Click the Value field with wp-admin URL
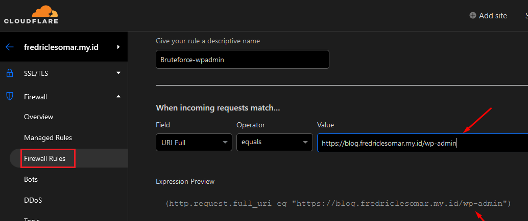Image resolution: width=528 pixels, height=221 pixels. [x=421, y=143]
